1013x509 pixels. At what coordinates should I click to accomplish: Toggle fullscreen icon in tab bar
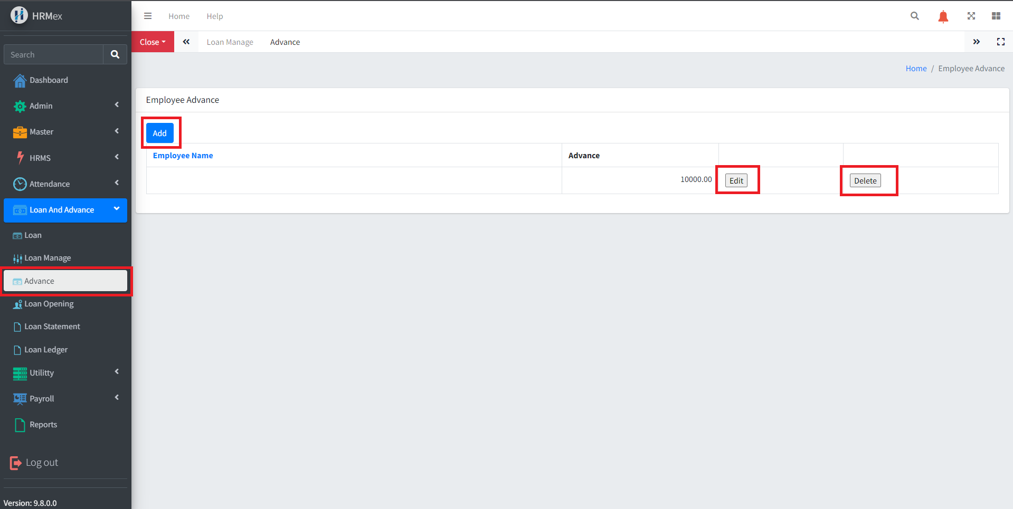coord(1000,42)
